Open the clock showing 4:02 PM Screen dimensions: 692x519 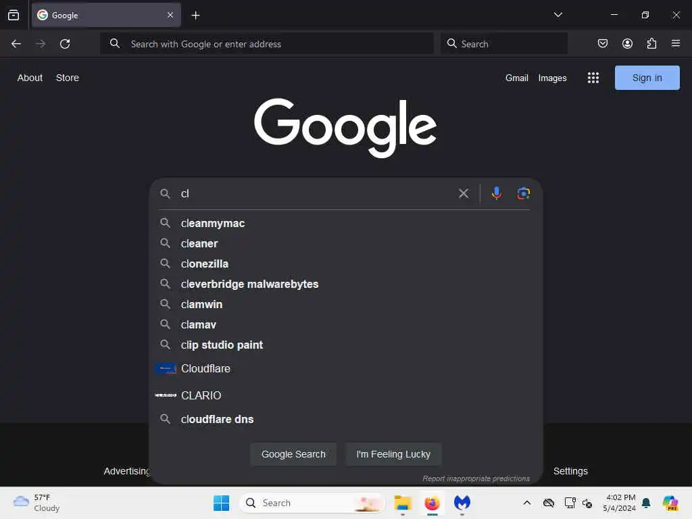pyautogui.click(x=619, y=503)
